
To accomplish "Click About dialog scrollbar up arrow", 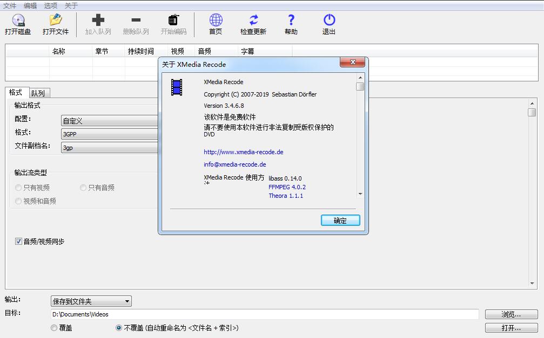I will pos(360,78).
